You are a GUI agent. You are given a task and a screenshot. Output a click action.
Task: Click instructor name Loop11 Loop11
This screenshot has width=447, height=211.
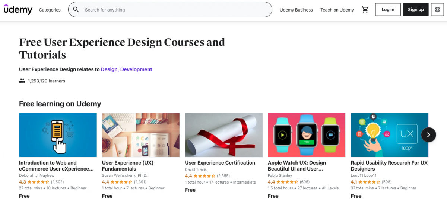(364, 175)
